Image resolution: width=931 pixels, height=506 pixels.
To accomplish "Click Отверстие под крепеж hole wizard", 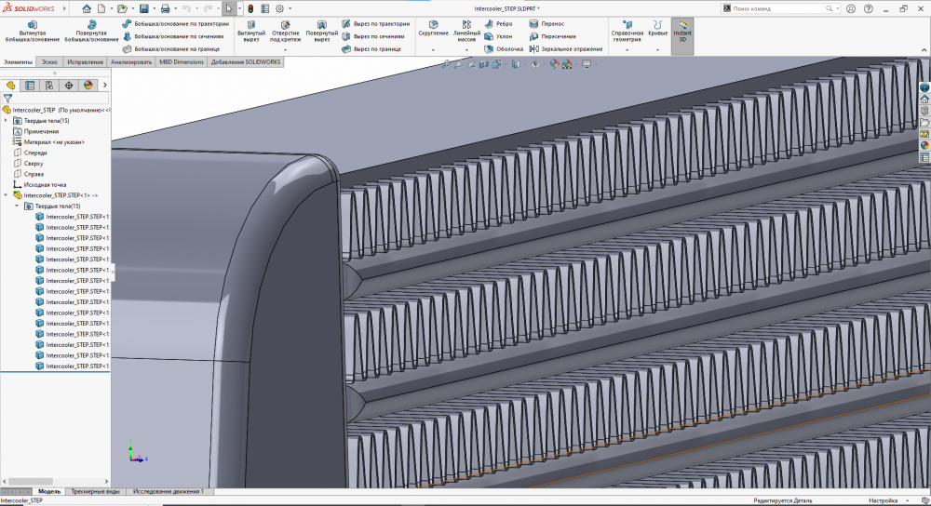I will [285, 31].
